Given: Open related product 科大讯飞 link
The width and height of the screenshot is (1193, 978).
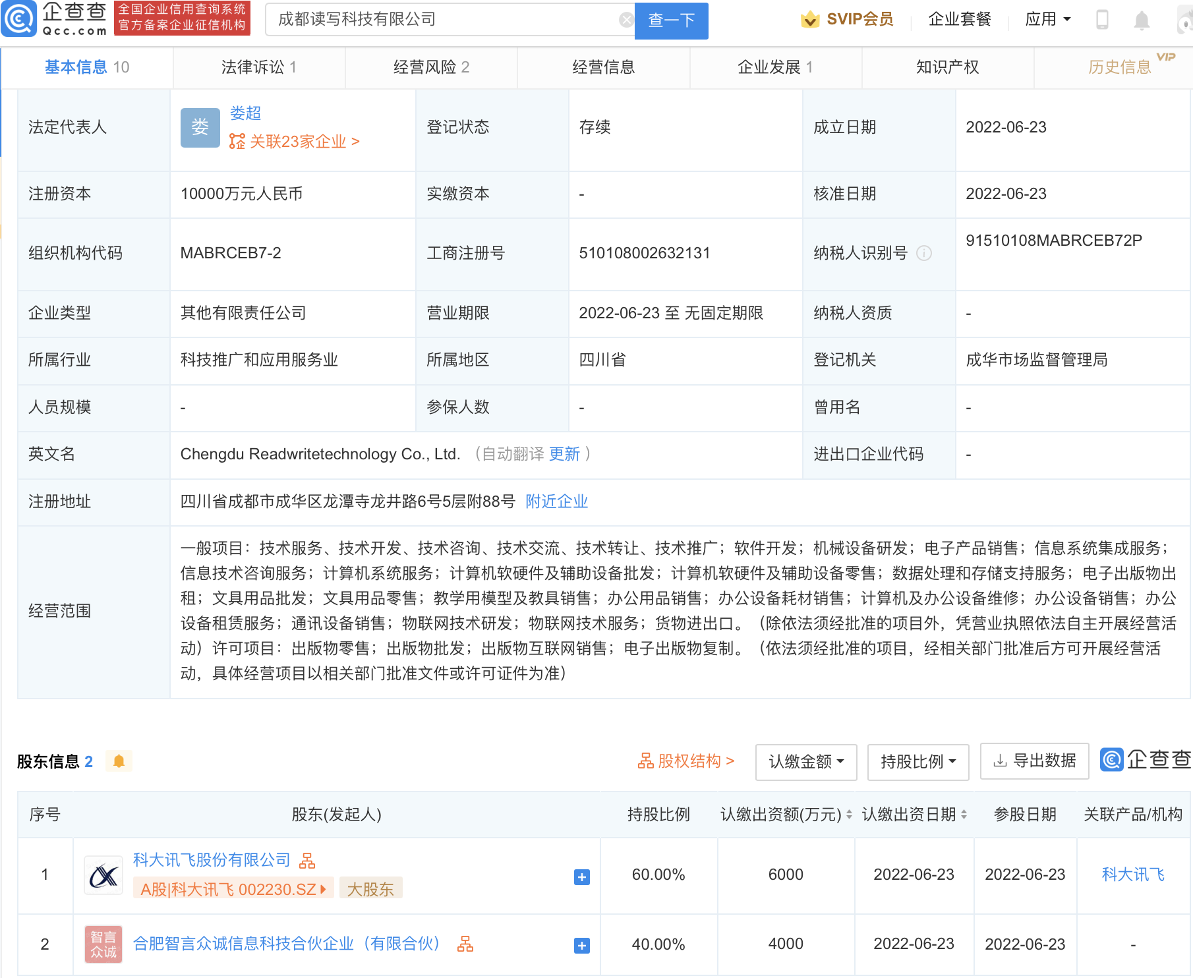Looking at the screenshot, I should point(1133,875).
